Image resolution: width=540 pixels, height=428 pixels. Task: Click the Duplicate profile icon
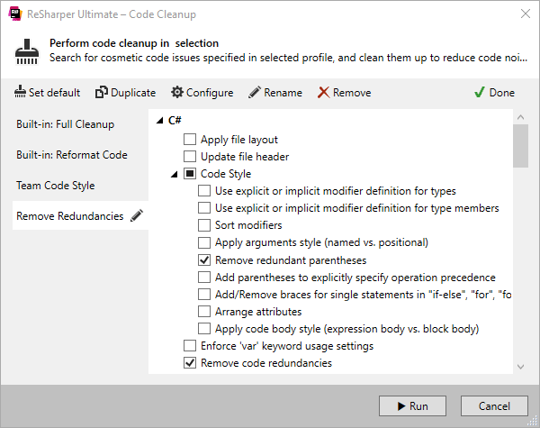tap(101, 92)
